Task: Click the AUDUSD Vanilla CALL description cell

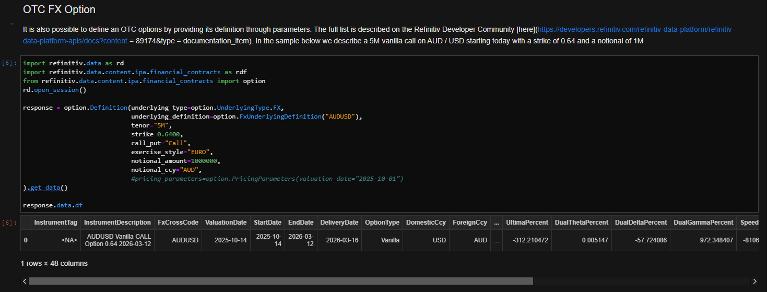Action: [x=117, y=240]
